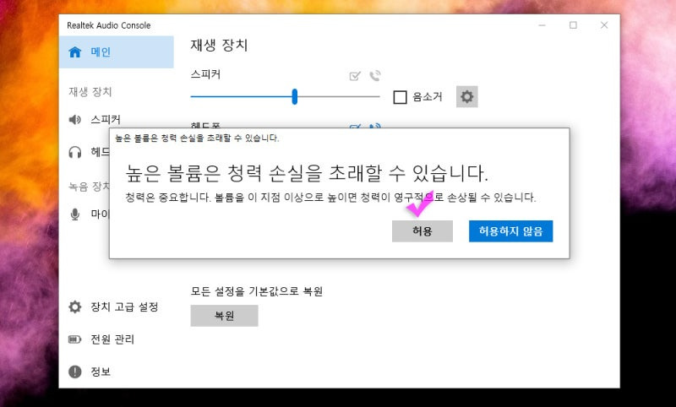Click the 허용하지 않음 button

(510, 231)
